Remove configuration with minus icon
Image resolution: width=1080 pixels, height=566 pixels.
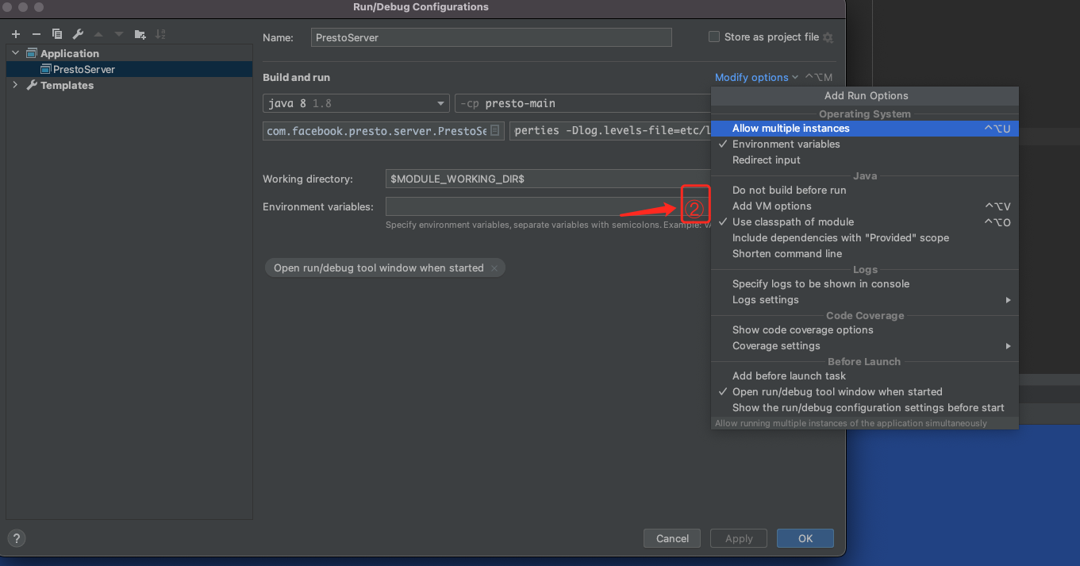36,34
